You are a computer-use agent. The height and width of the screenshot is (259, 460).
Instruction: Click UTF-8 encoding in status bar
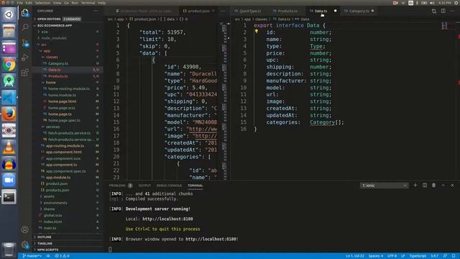392,256
